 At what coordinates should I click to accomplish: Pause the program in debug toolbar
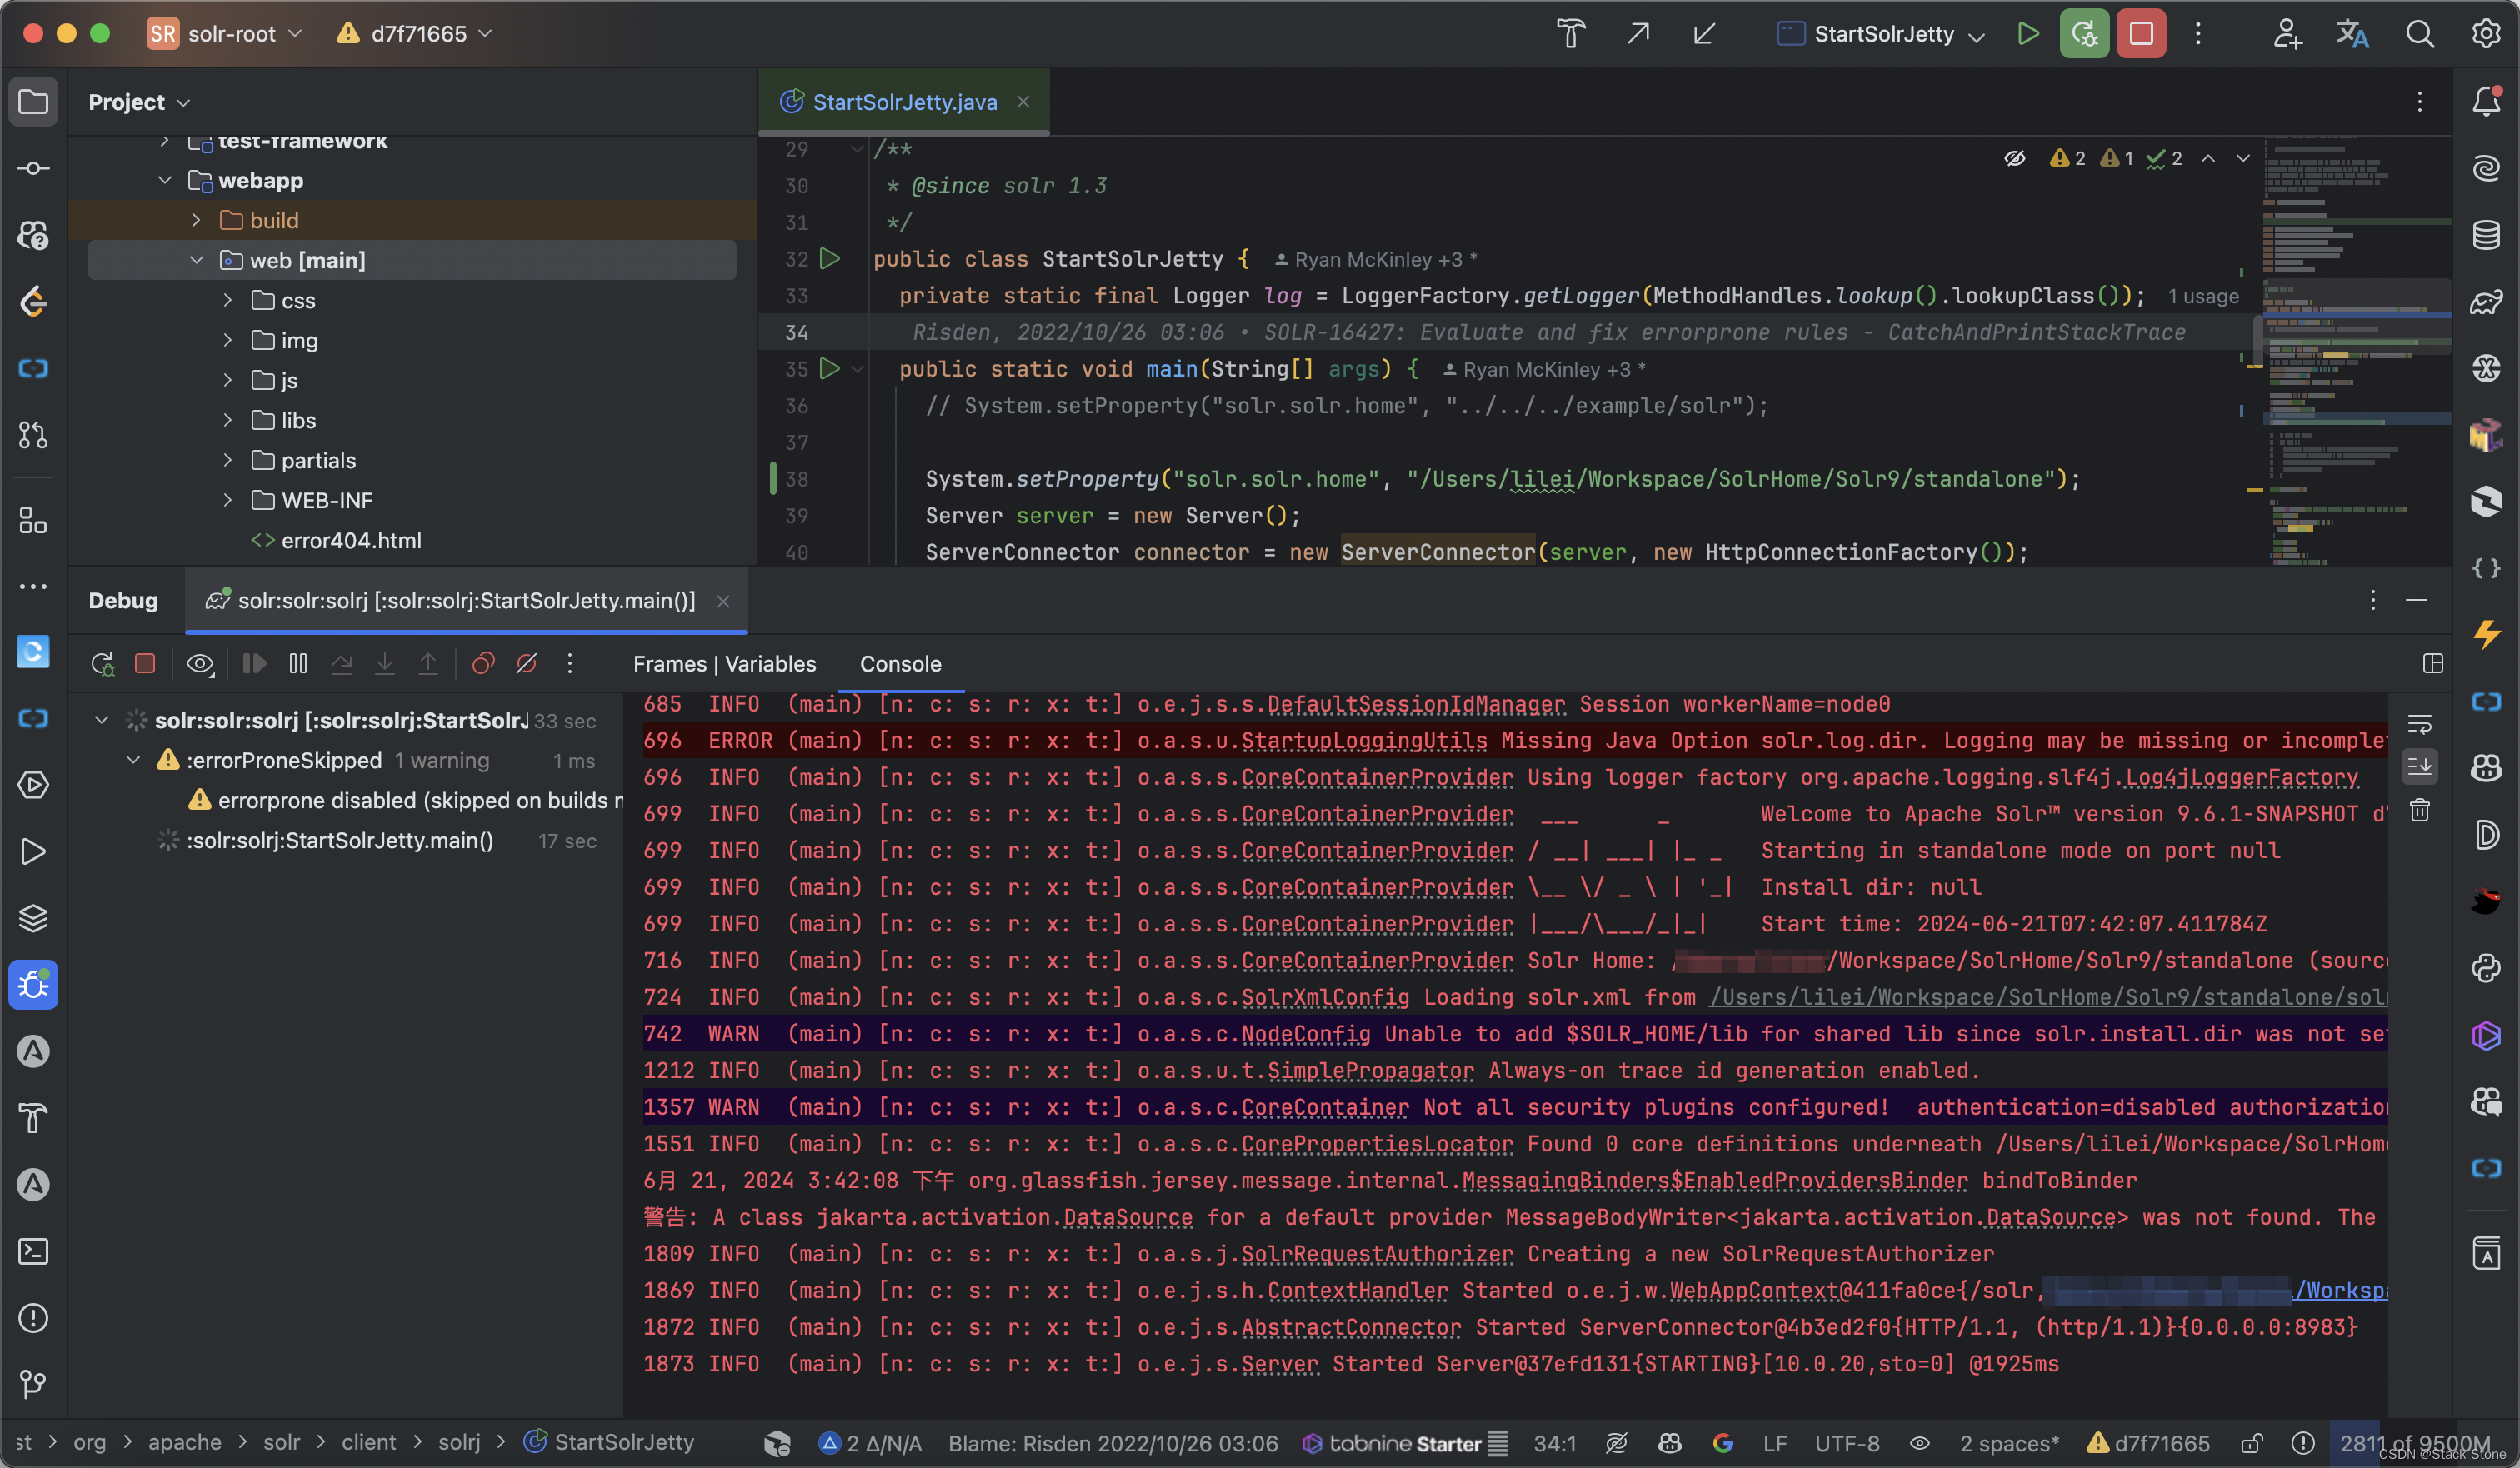[298, 663]
